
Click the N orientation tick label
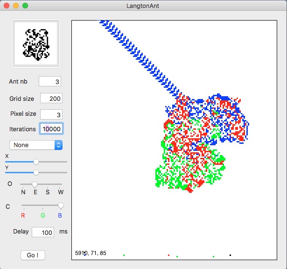[x=23, y=192]
